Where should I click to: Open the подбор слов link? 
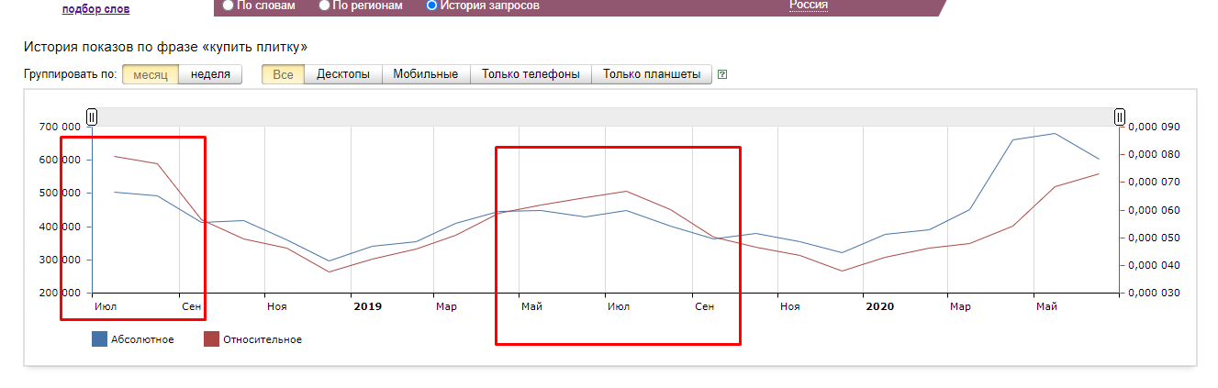[x=95, y=9]
